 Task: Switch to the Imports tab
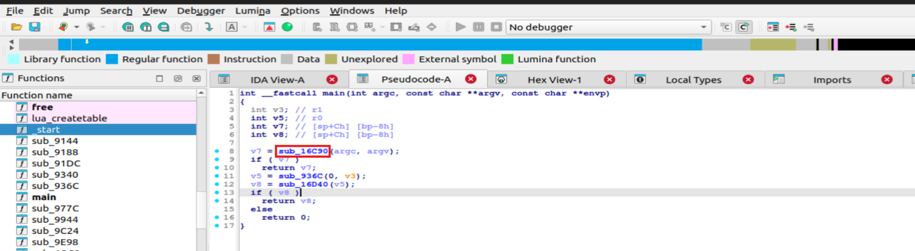pyautogui.click(x=832, y=80)
